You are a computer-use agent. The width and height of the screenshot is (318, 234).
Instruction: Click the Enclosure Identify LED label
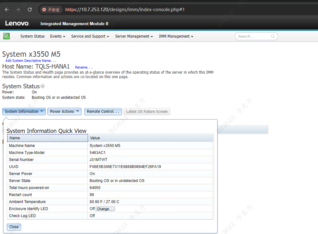28,209
